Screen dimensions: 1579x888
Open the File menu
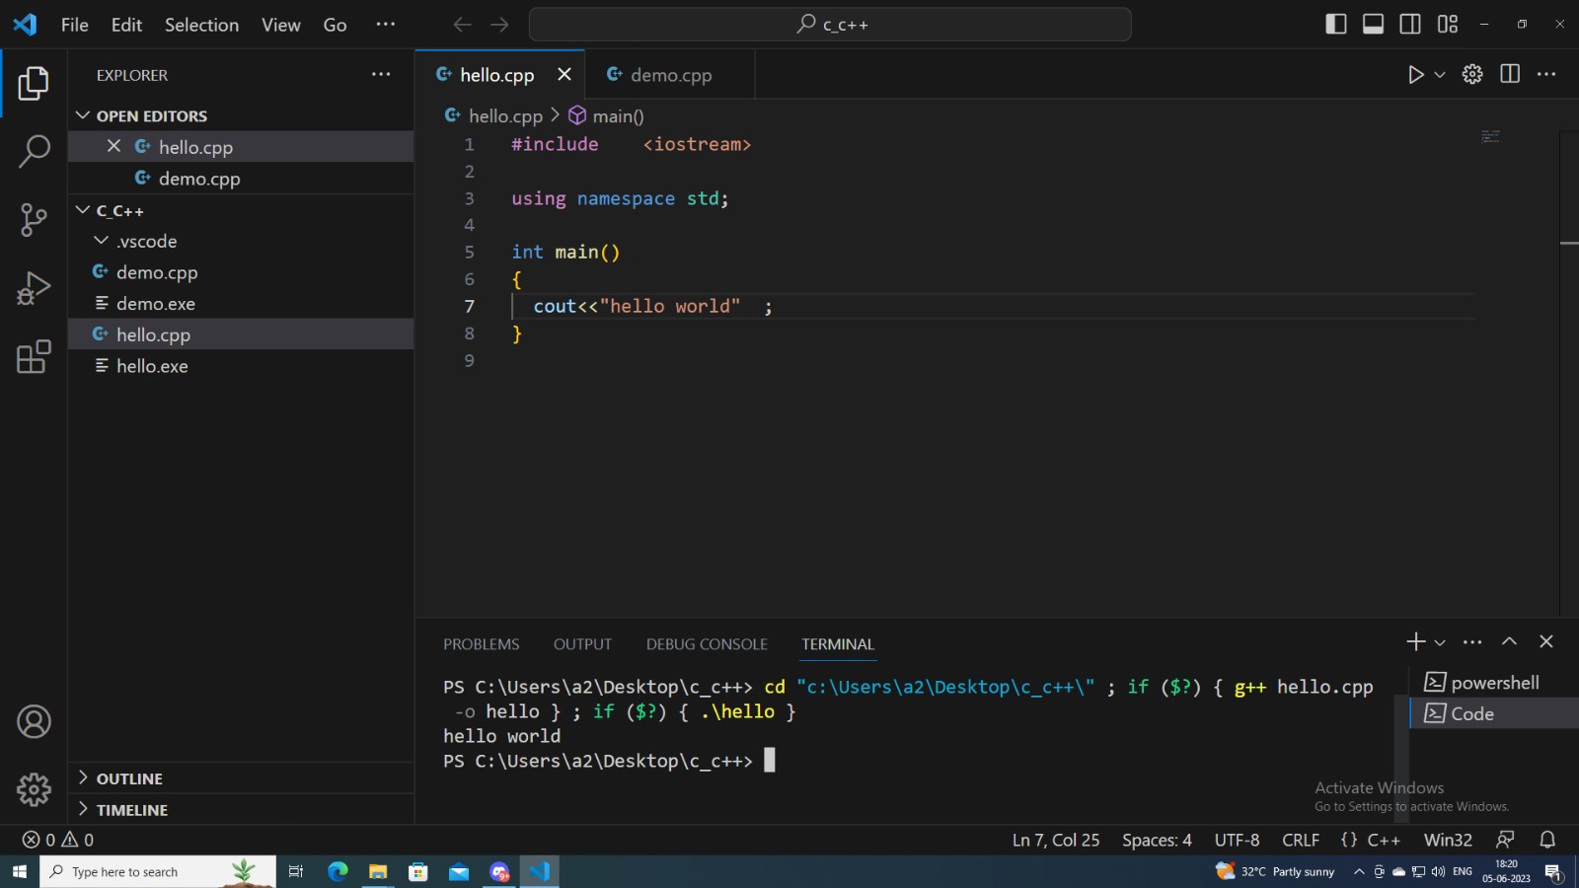click(74, 25)
